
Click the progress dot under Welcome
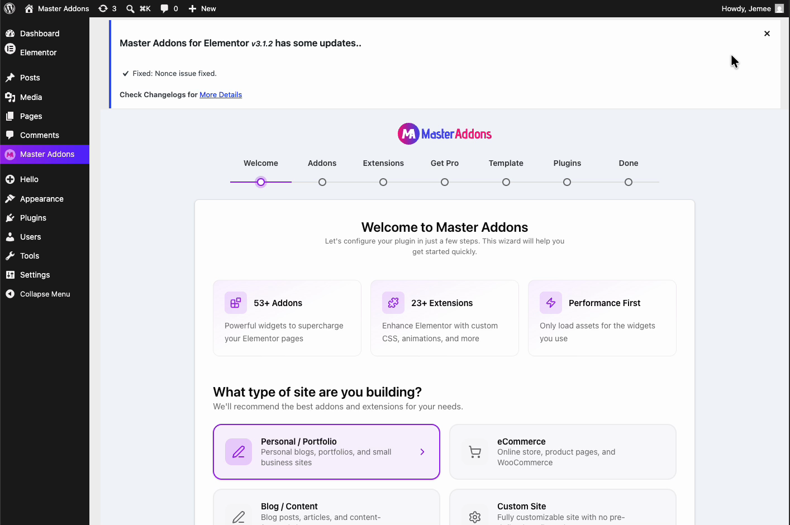click(x=261, y=182)
